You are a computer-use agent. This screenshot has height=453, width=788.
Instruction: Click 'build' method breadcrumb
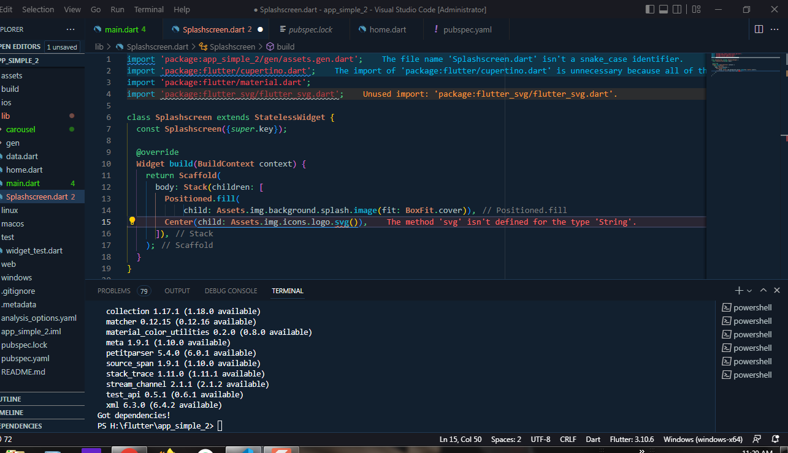[x=280, y=47]
